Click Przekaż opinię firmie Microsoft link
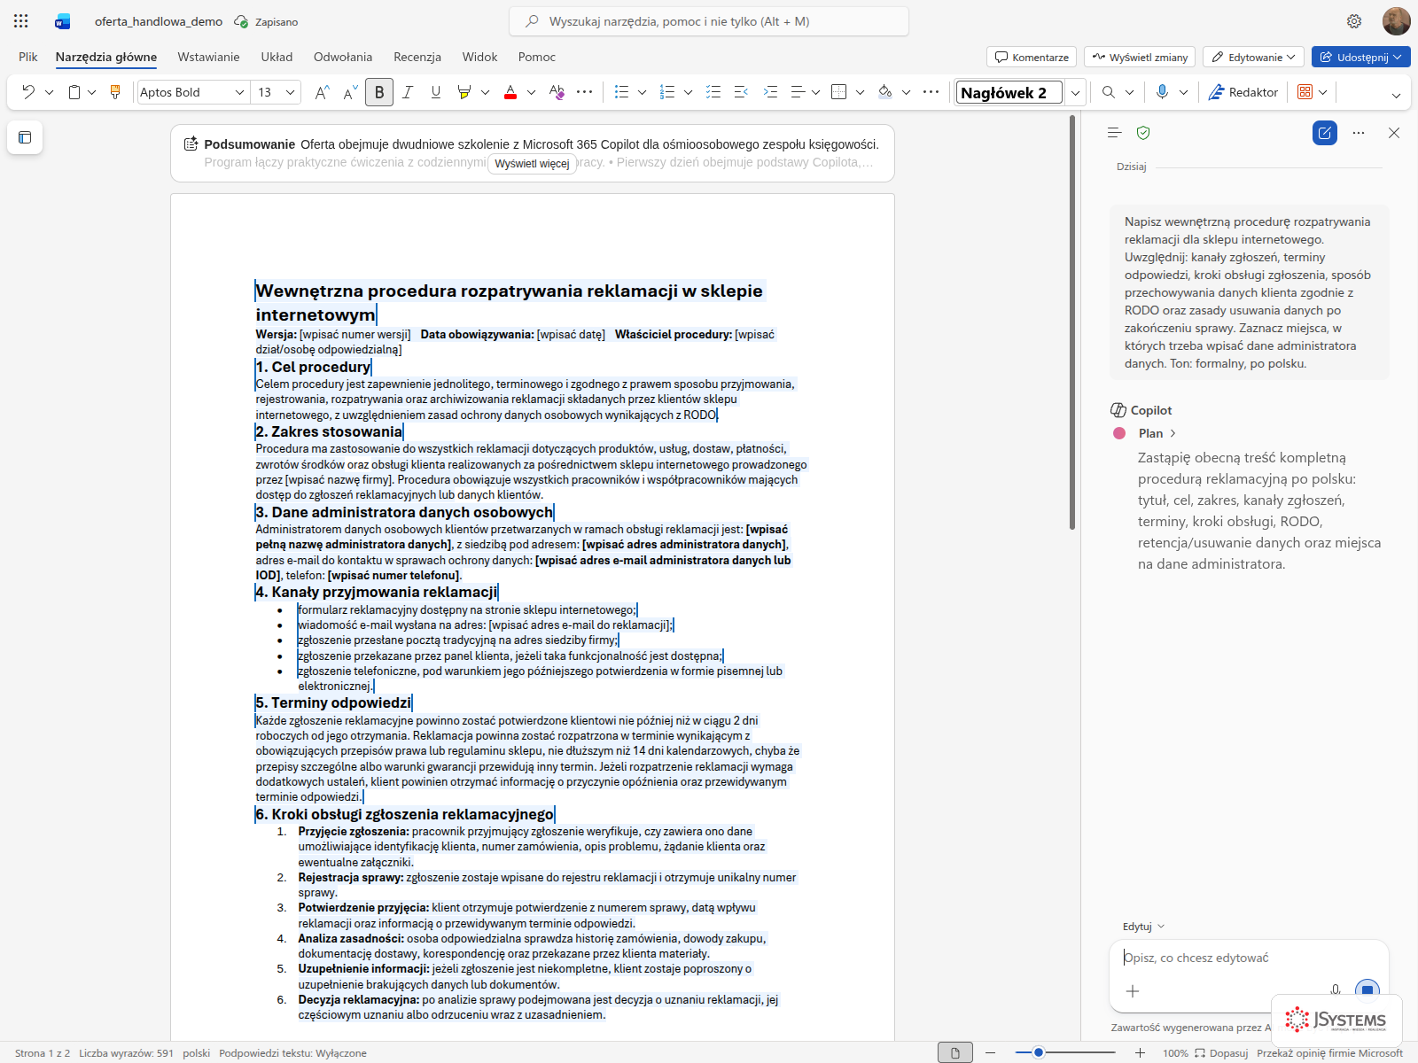 [1329, 1053]
